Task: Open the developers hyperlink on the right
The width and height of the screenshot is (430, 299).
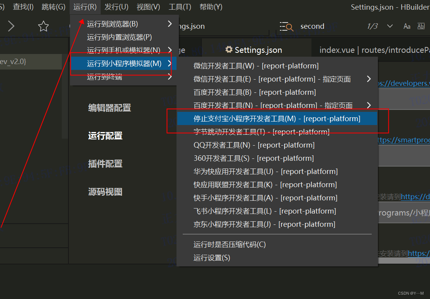Action: point(405,83)
